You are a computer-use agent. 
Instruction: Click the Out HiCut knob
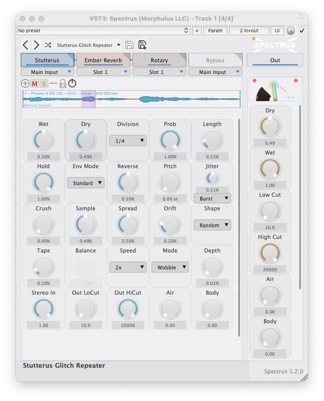pyautogui.click(x=128, y=309)
